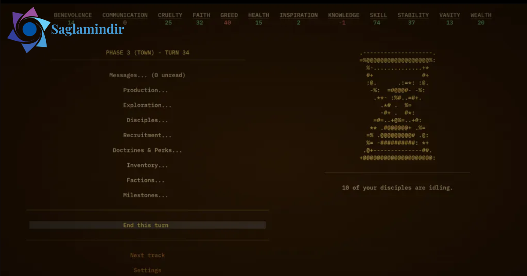Open the Exploration menu

pos(147,105)
